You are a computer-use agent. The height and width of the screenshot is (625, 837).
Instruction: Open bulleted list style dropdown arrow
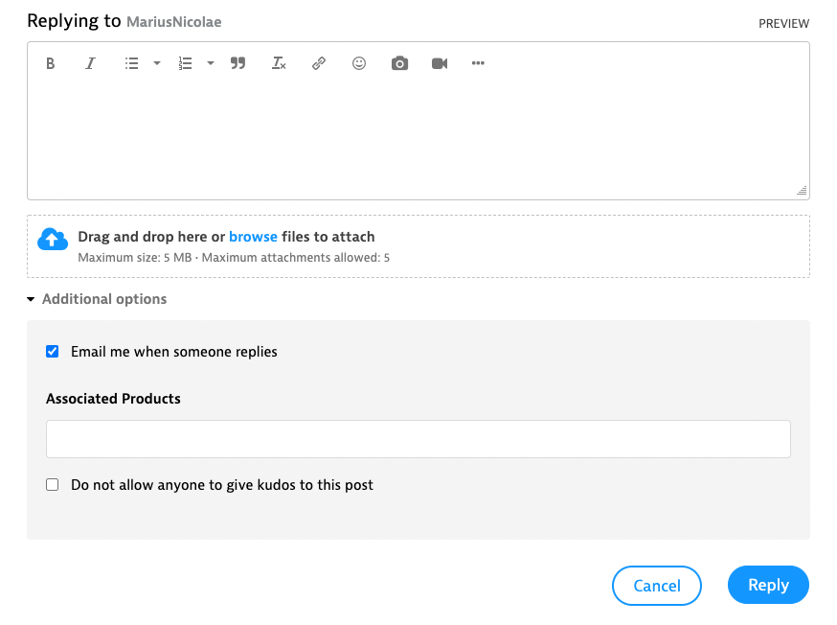[x=157, y=63]
